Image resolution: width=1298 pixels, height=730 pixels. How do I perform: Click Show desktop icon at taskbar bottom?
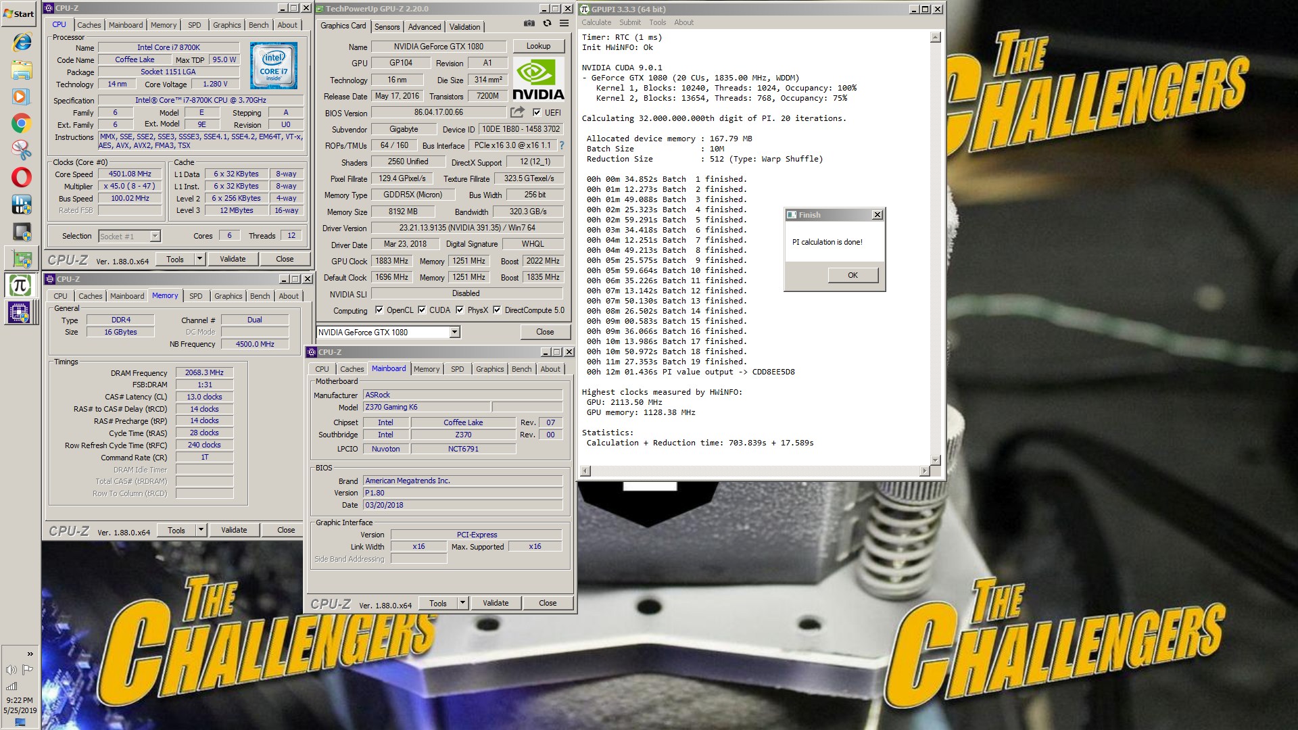pos(20,723)
